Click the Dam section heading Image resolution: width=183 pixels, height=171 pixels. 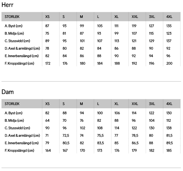(7, 92)
